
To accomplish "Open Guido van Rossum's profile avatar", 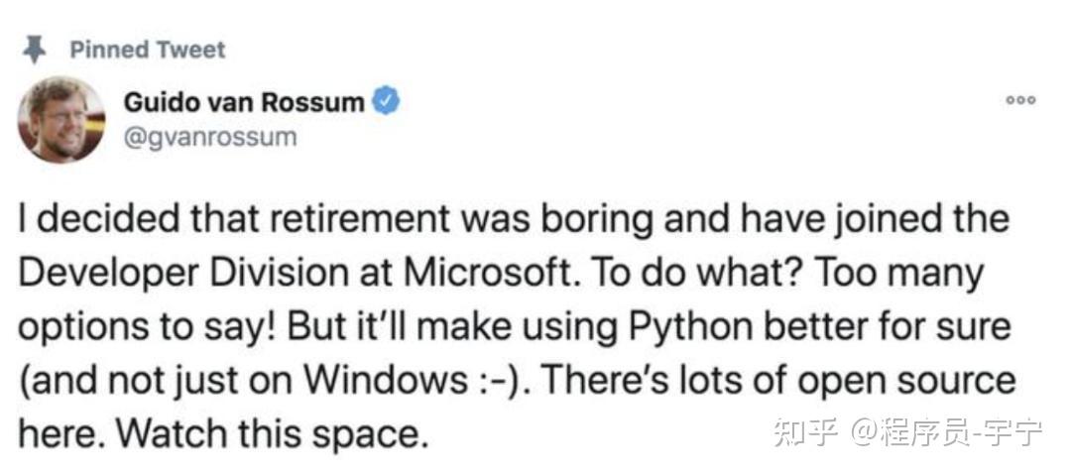I will coord(60,120).
